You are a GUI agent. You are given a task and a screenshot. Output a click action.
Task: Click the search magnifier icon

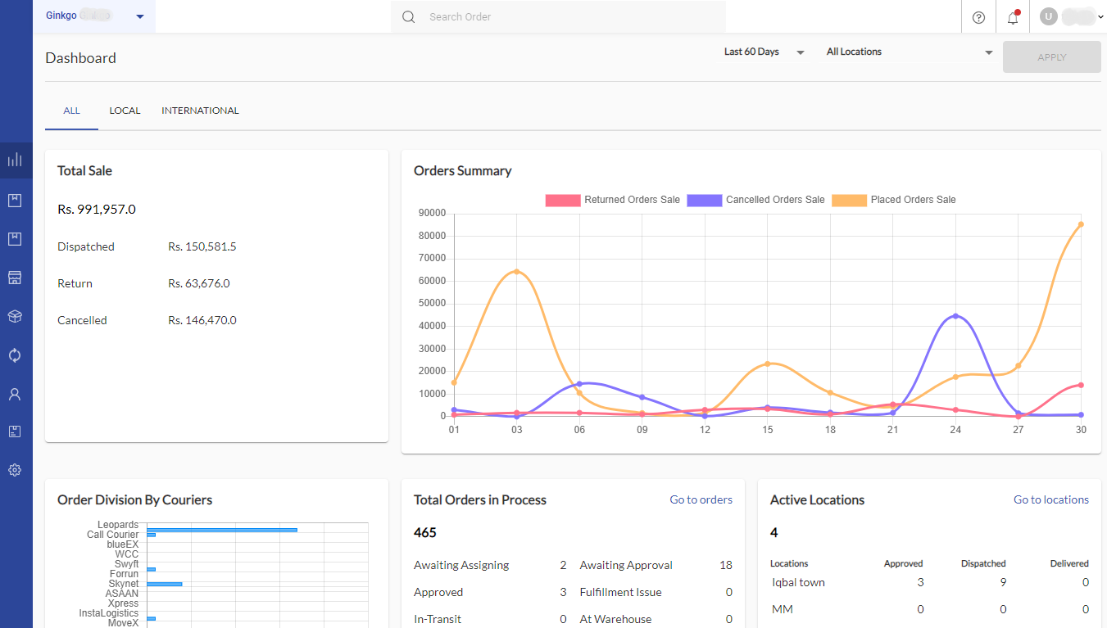tap(409, 17)
